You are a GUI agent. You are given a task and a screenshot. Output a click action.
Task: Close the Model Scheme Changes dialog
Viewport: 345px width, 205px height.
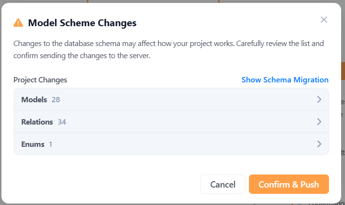324,20
